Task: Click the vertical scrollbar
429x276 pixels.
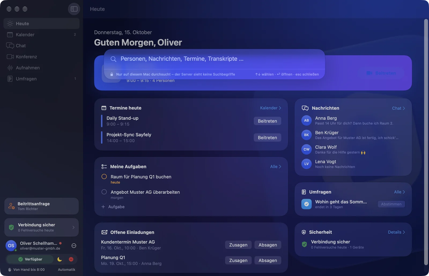Action: click(x=426, y=142)
